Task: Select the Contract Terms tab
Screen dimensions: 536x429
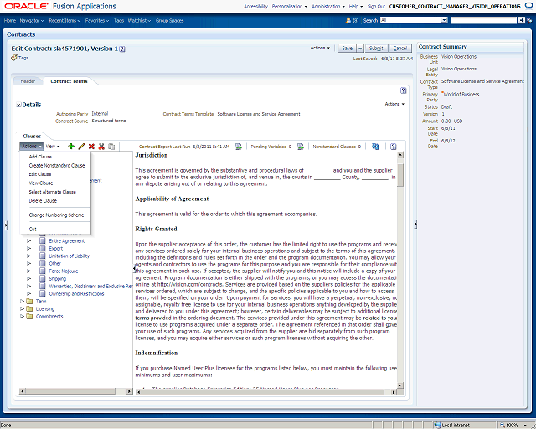Action: pyautogui.click(x=69, y=81)
